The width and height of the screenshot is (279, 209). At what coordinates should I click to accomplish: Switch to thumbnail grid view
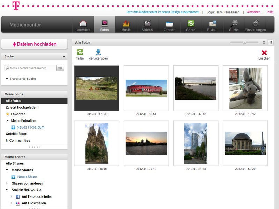[x=271, y=42]
